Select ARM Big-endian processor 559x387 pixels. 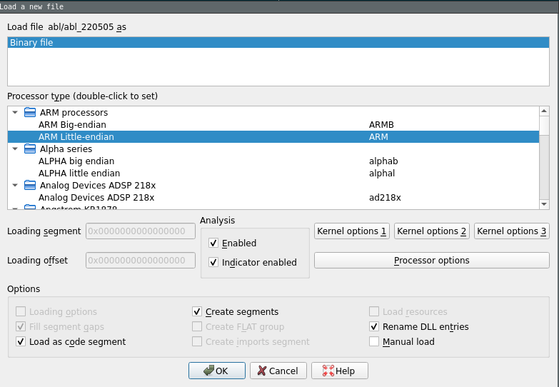(72, 125)
